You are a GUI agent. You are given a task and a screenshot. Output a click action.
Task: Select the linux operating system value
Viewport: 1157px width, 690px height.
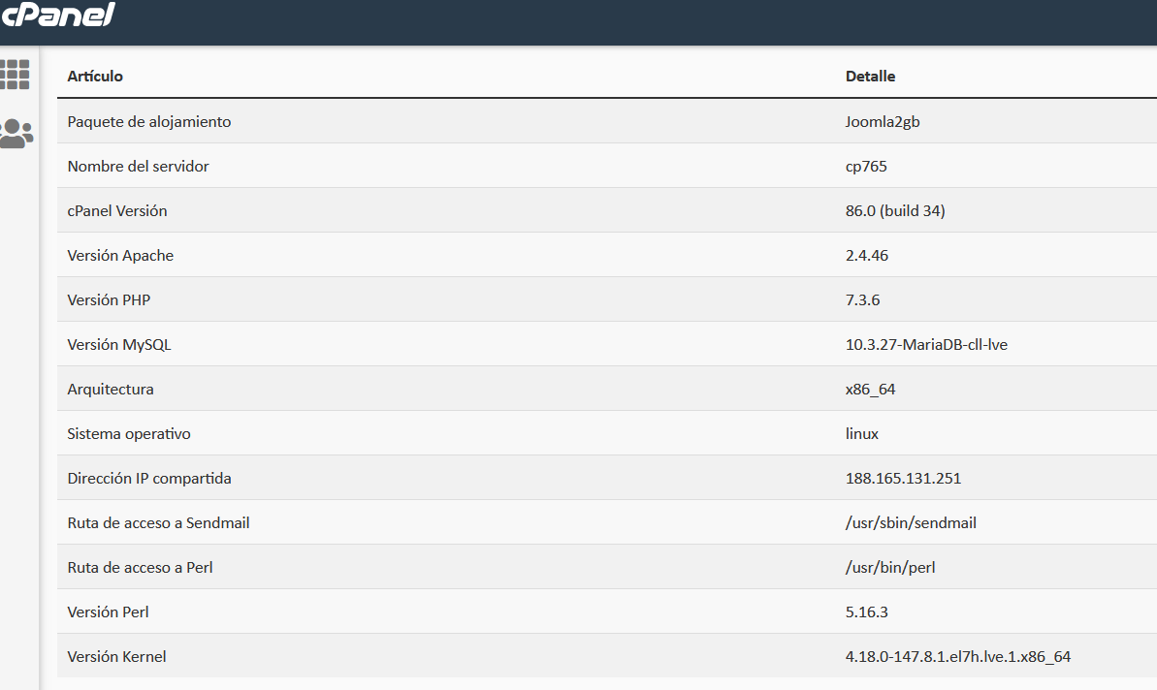[x=862, y=434]
